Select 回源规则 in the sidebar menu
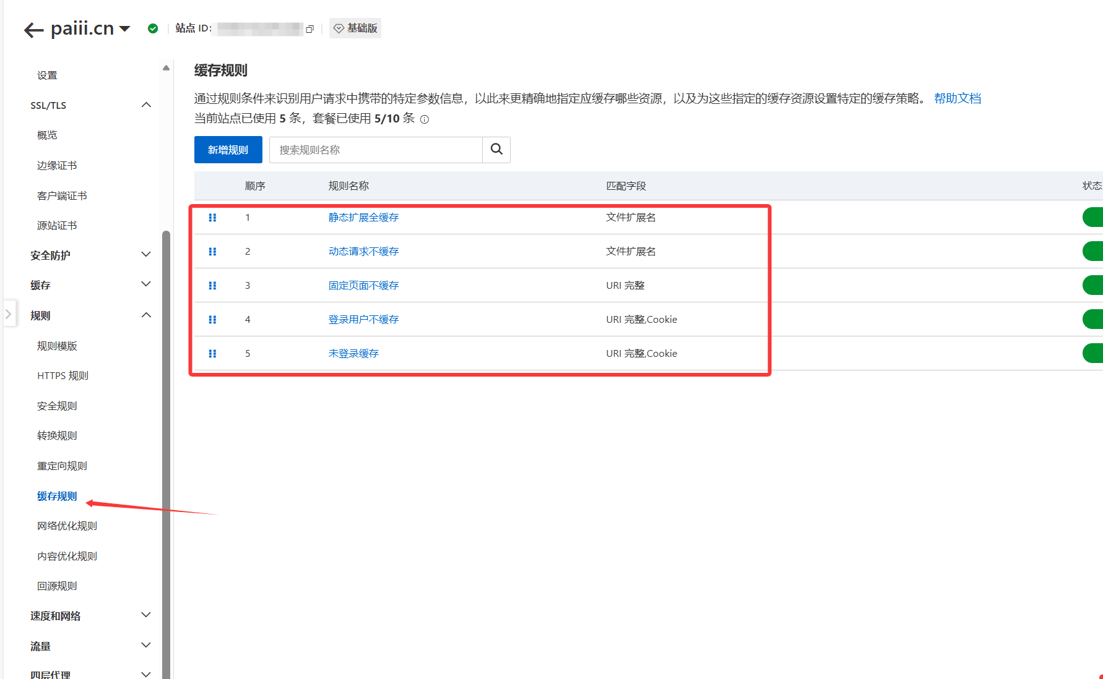 click(x=57, y=586)
